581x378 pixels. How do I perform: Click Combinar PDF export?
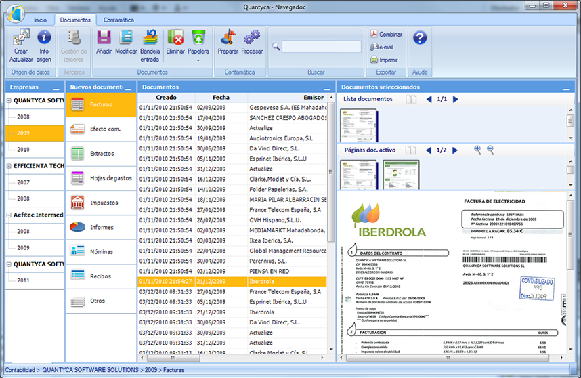pos(386,34)
